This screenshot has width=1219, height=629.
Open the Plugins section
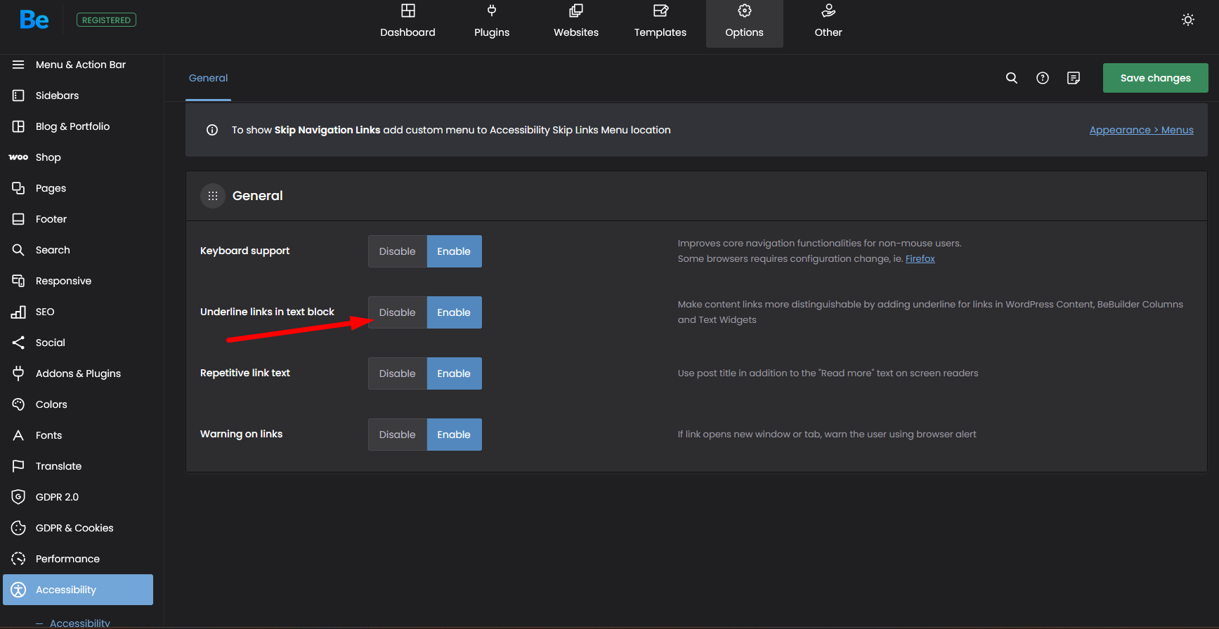[x=492, y=22]
